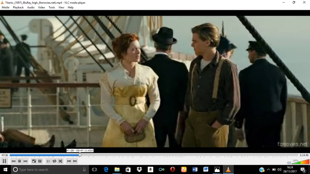Launch Microsoft Edge from taskbar
310x174 pixels.
pos(106,169)
